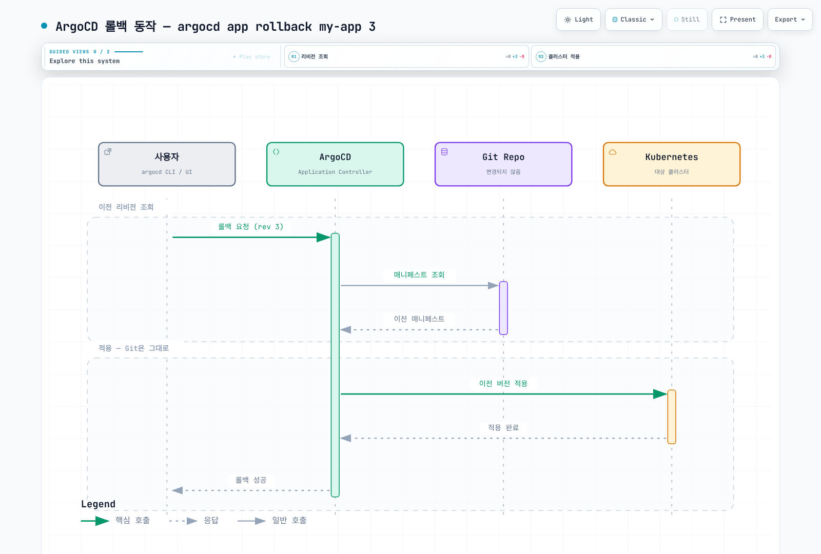Enter Present mode
821x554 pixels.
pos(737,19)
